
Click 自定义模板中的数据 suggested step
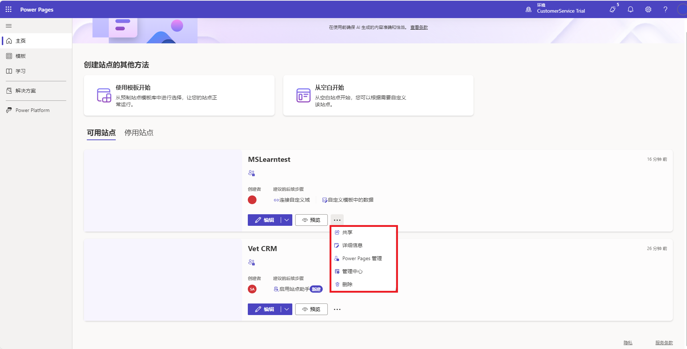coord(348,200)
